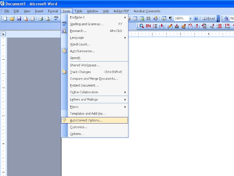Screen dimensions: 234x176
Task: Open the Format menu
Action: [53, 11]
